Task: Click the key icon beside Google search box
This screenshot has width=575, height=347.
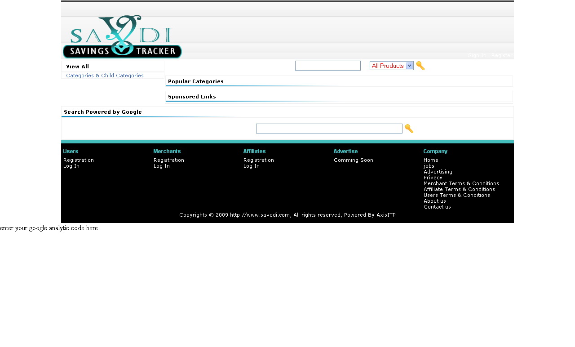Action: [x=409, y=129]
